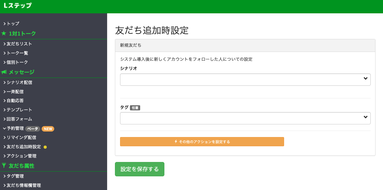The image size is (383, 190).
Task: Click the funnel icon beside 友だち属性
Action: point(4,166)
